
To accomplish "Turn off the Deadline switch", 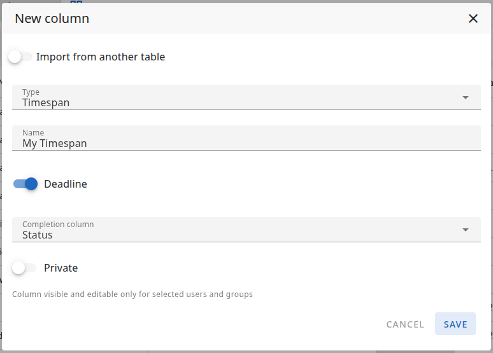I will (x=25, y=184).
